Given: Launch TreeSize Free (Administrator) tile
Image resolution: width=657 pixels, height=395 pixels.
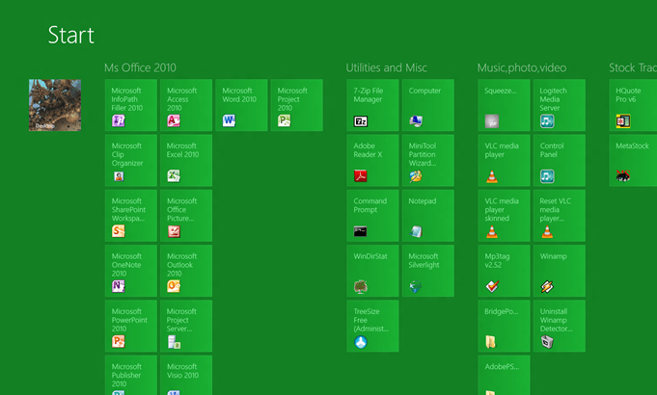Looking at the screenshot, I should tap(372, 326).
